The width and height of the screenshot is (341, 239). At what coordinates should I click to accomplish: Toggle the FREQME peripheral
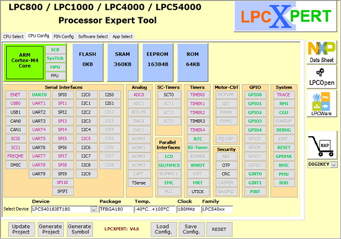tap(15, 156)
